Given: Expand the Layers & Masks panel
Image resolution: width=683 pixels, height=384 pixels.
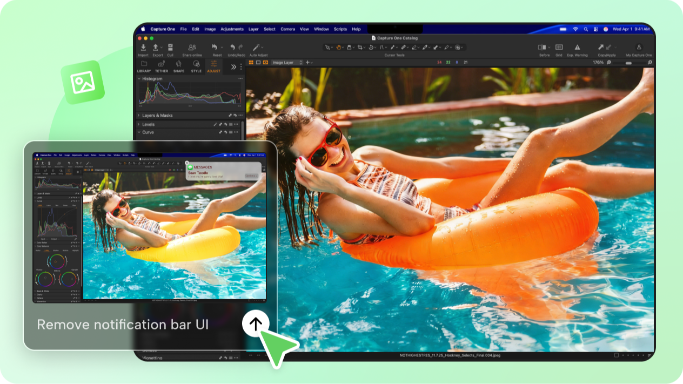Looking at the screenshot, I should click(x=158, y=115).
